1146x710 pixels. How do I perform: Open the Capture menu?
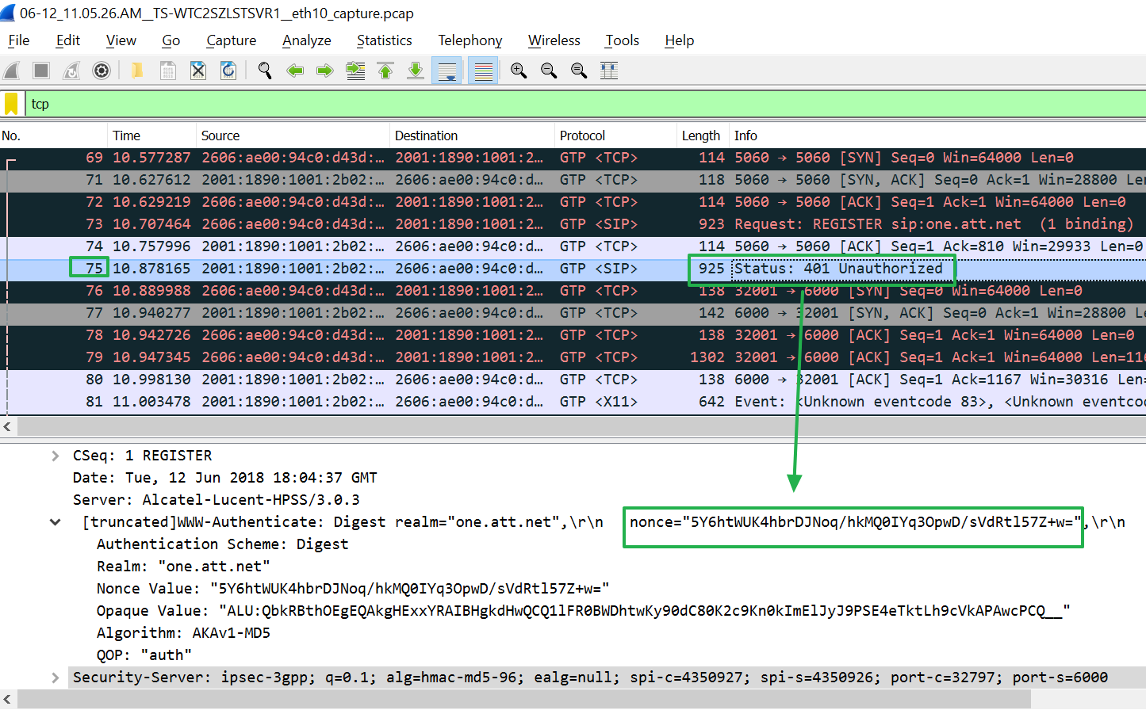(x=232, y=40)
